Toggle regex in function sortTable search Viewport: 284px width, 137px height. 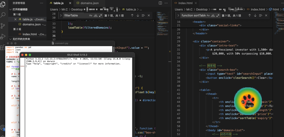point(218,15)
